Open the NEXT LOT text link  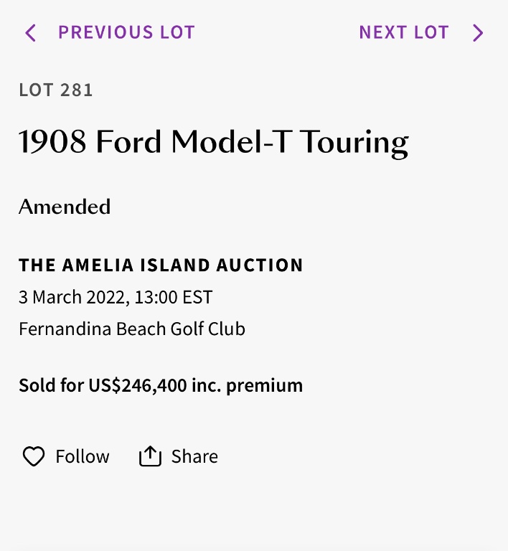pos(404,32)
